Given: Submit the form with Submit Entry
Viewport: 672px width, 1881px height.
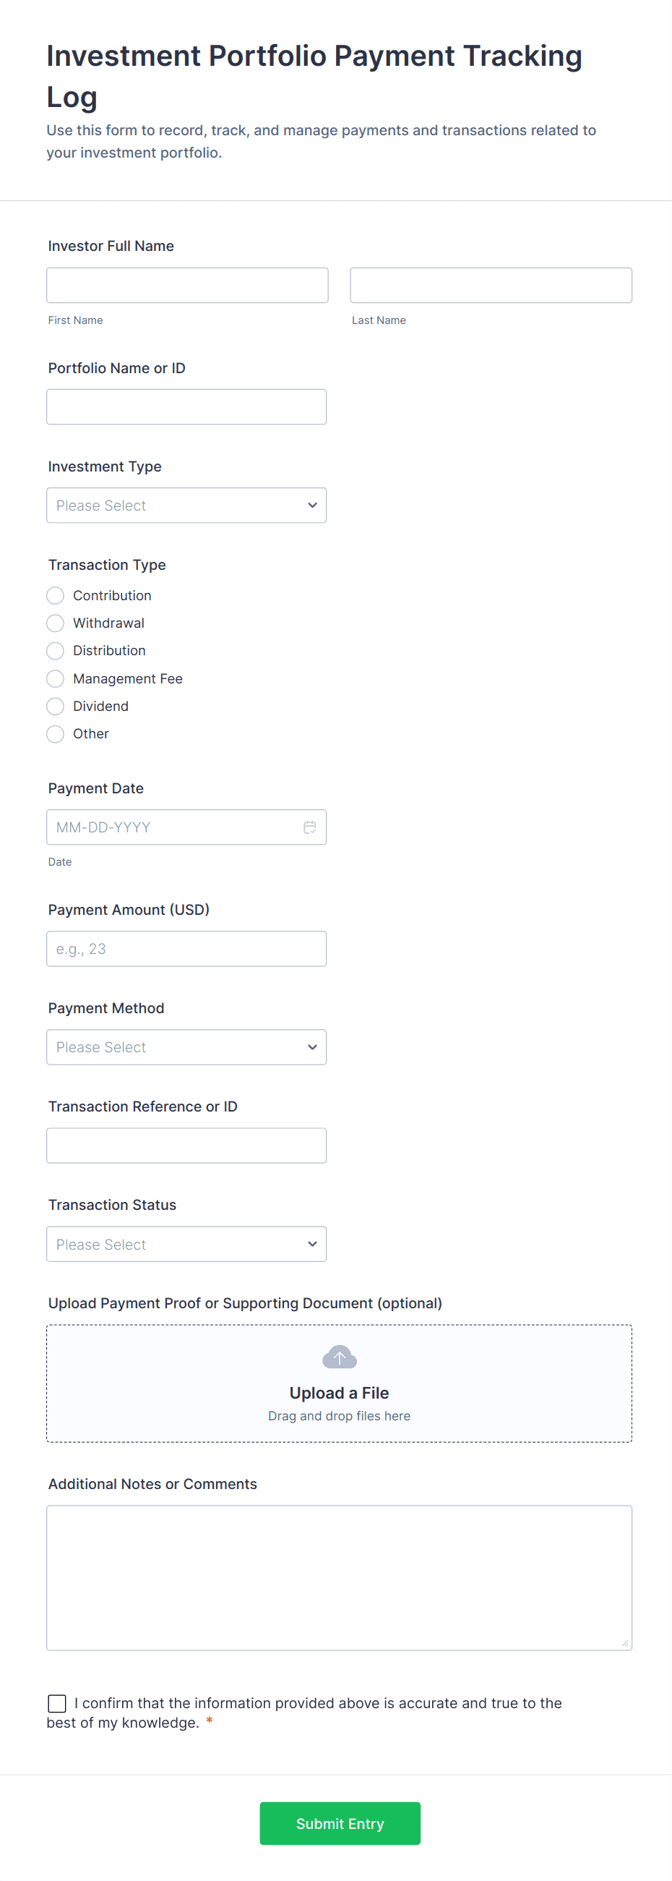Looking at the screenshot, I should 340,1823.
